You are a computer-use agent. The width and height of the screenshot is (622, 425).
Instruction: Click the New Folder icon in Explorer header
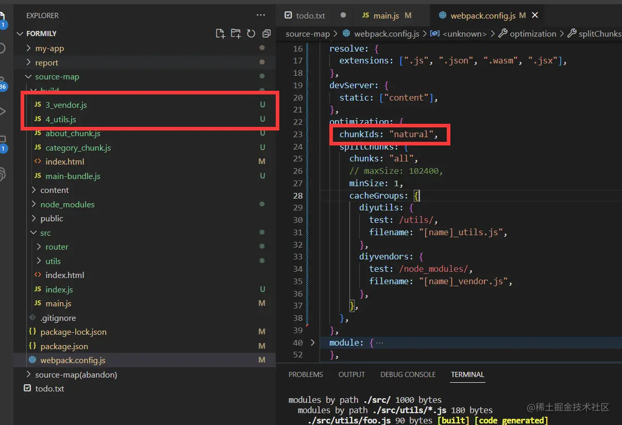pyautogui.click(x=236, y=34)
